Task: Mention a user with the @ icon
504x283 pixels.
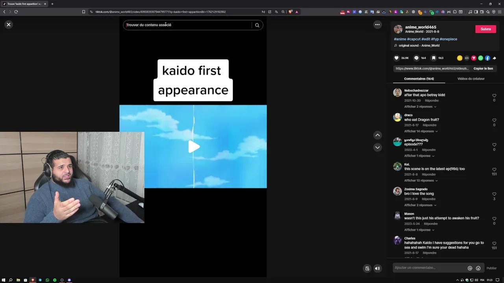Action: pyautogui.click(x=470, y=268)
